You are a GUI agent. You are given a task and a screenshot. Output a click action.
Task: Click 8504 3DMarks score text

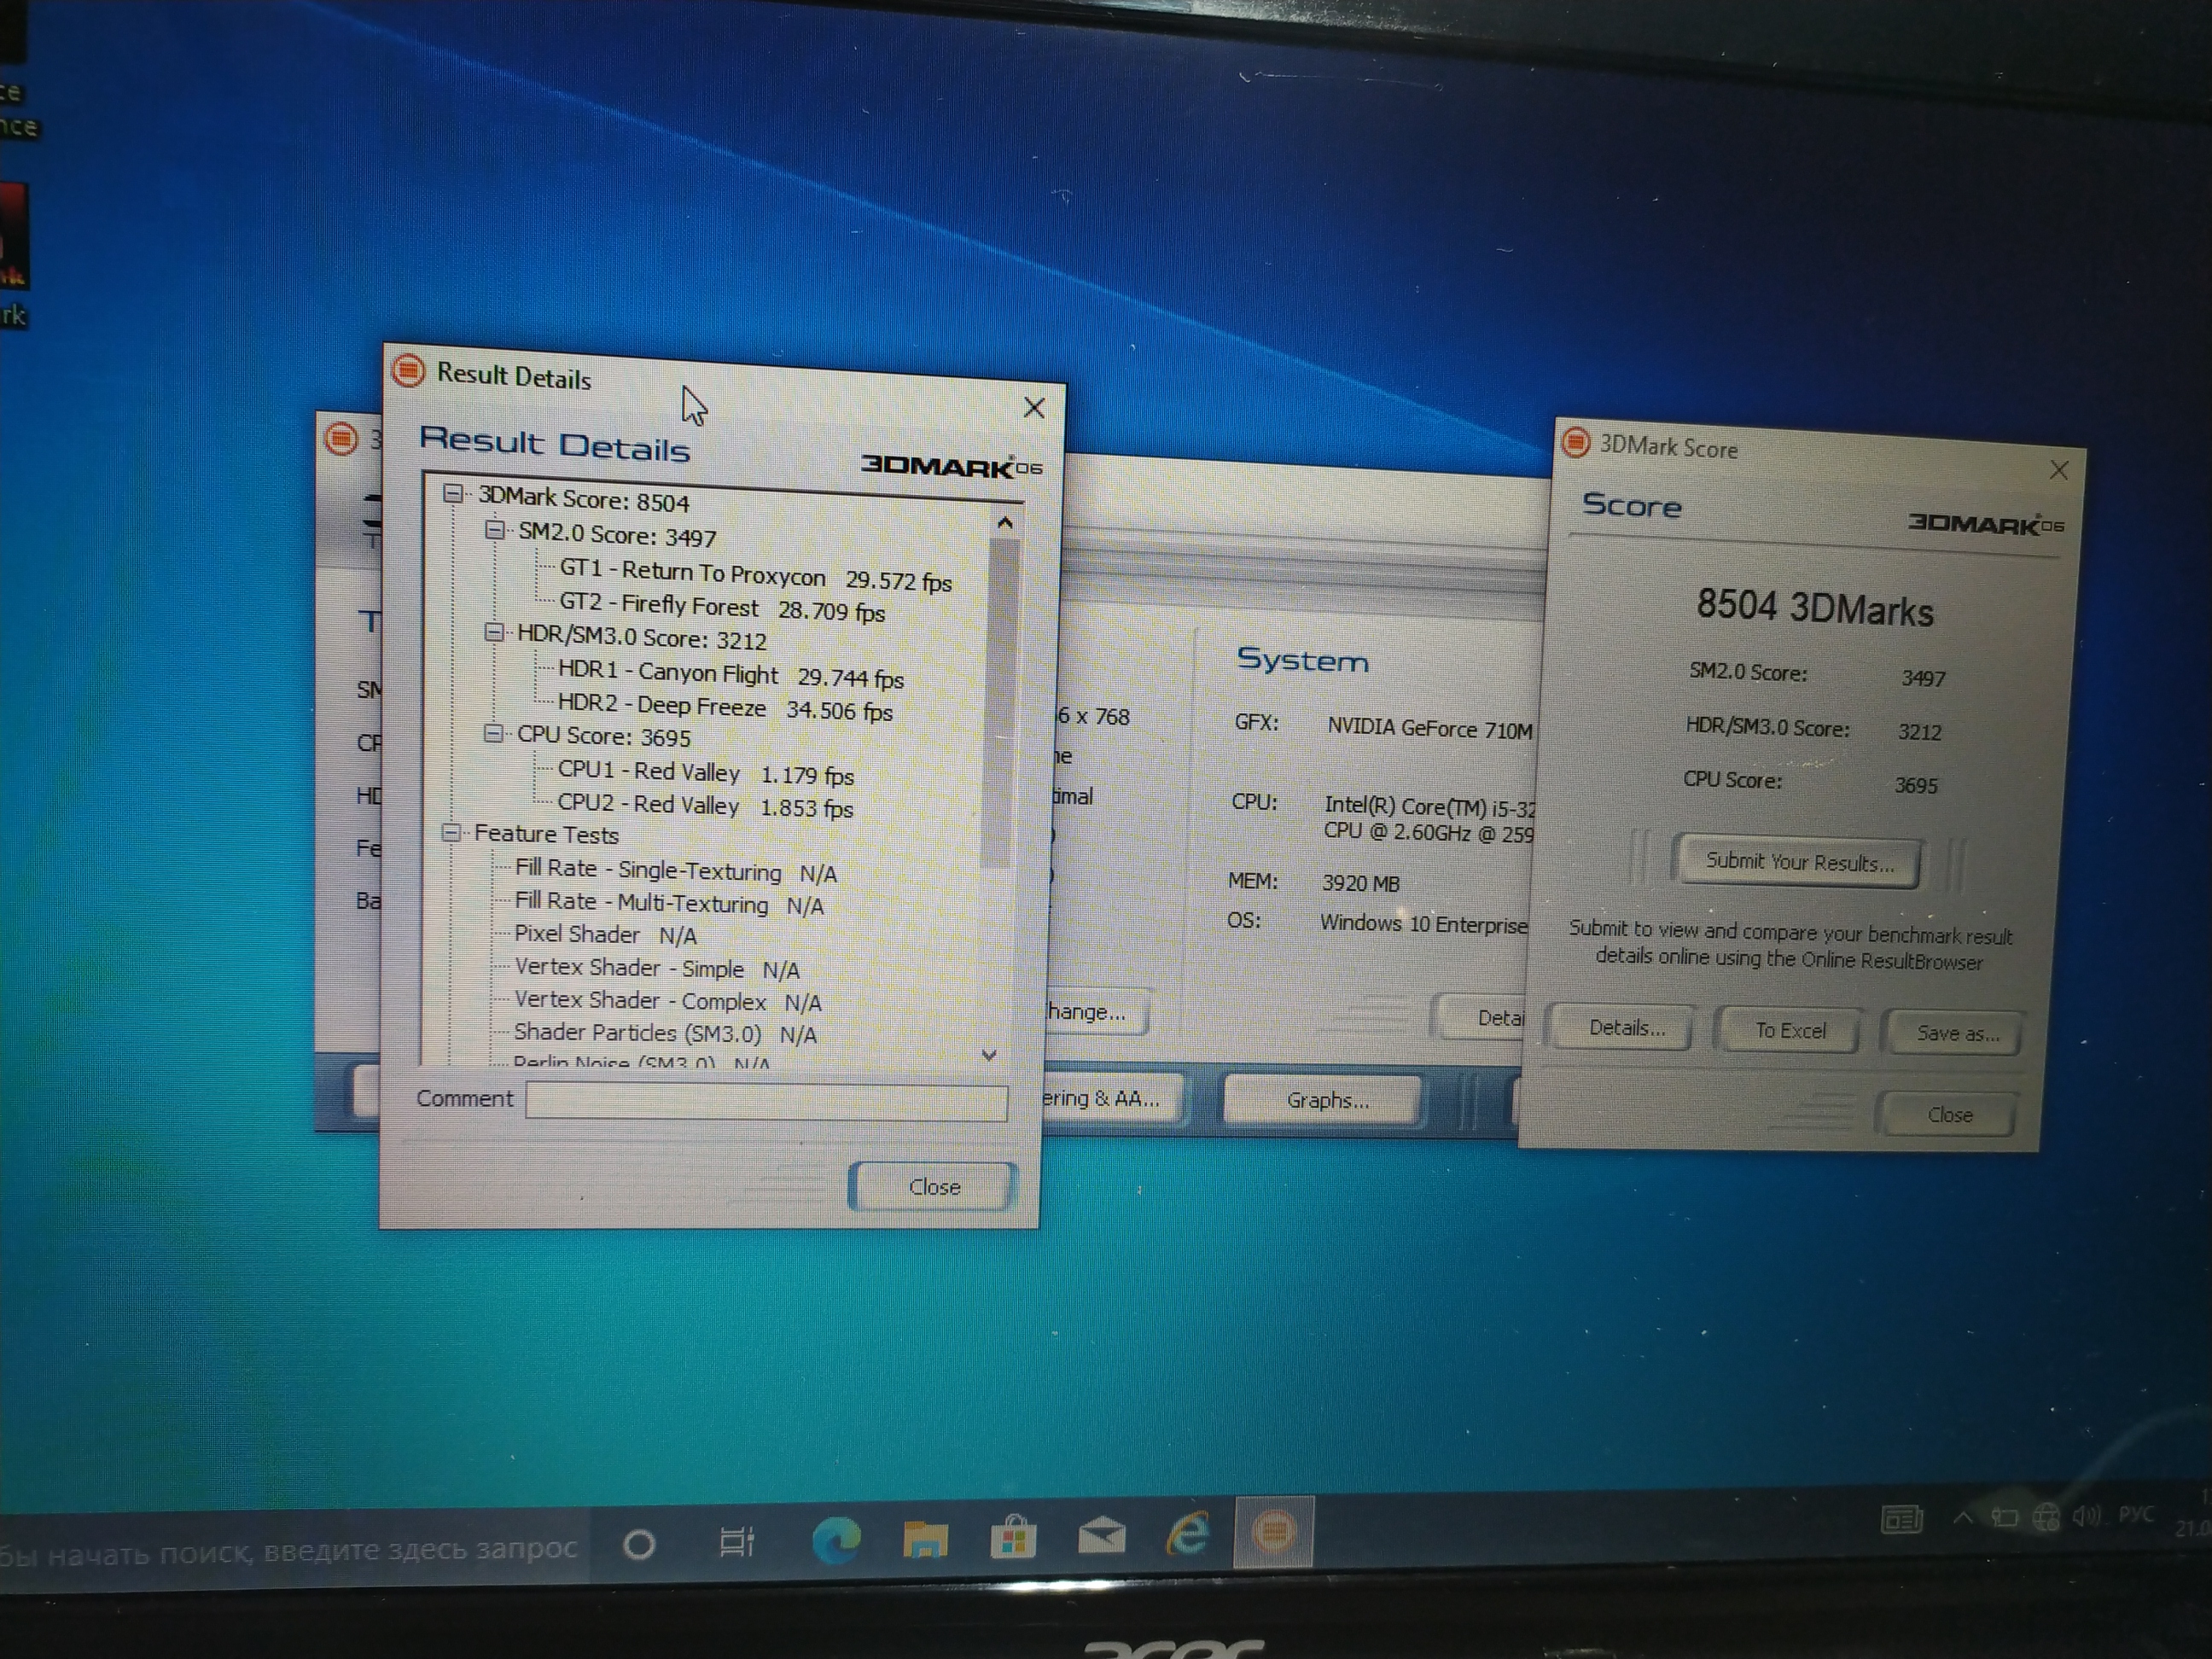[x=1815, y=607]
